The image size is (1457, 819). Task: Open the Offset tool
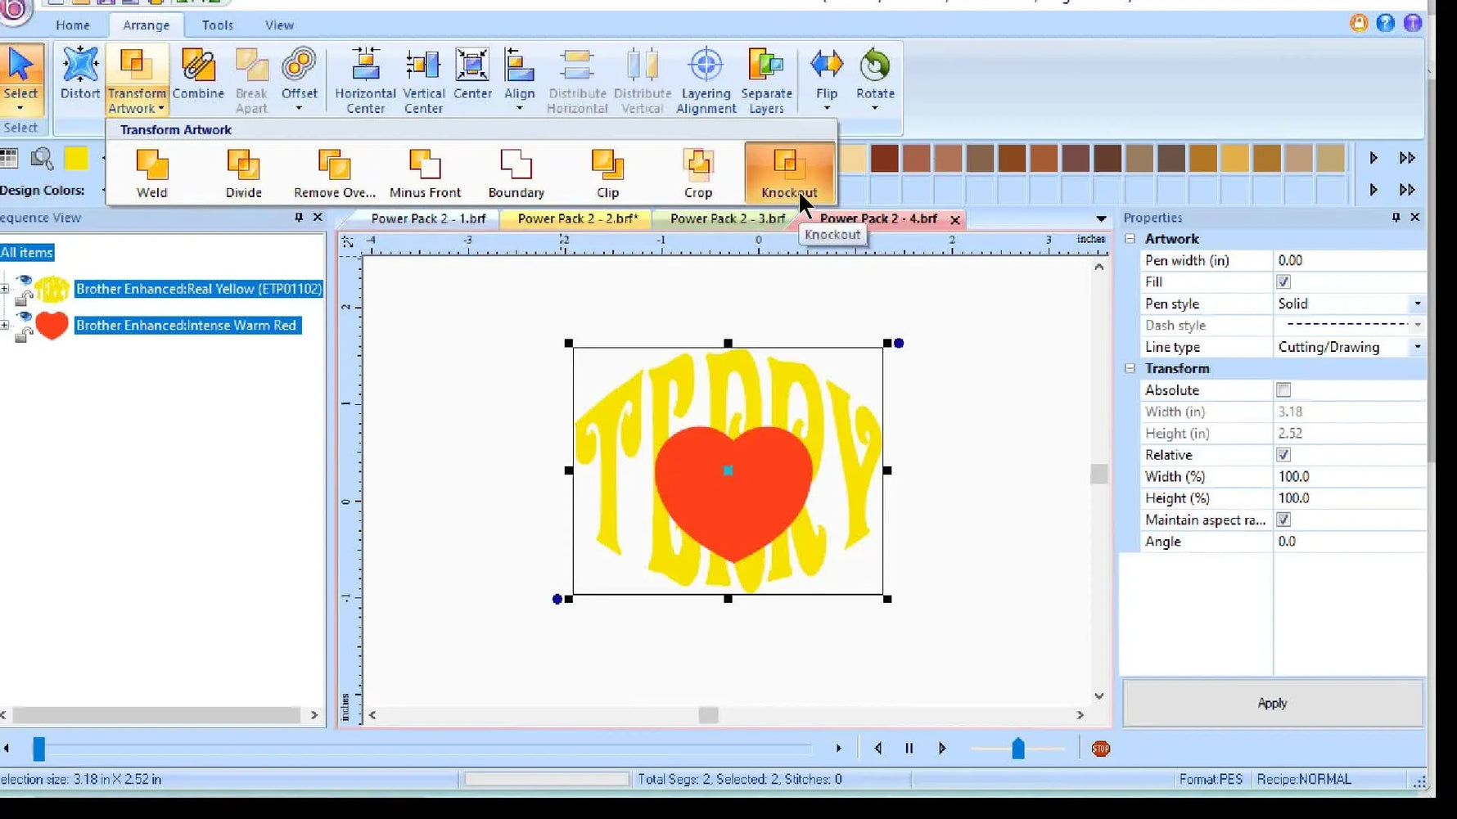pyautogui.click(x=299, y=79)
